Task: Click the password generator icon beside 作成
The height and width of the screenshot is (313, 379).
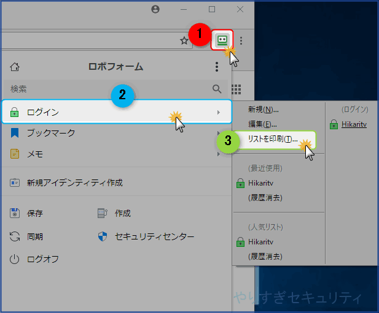Action: pos(103,213)
